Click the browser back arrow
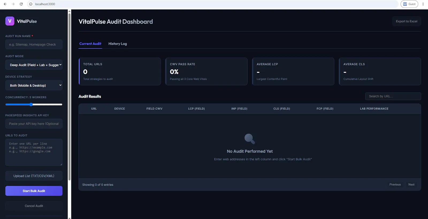428x219 pixels. pyautogui.click(x=5, y=4)
